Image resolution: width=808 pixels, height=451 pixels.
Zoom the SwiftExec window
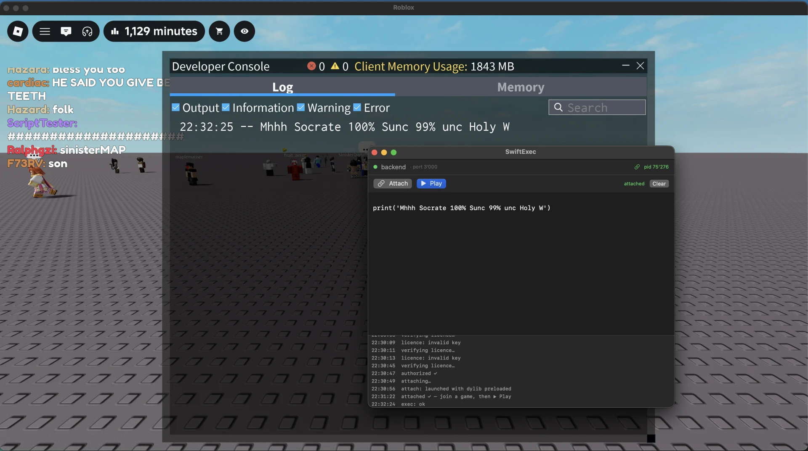coord(393,153)
